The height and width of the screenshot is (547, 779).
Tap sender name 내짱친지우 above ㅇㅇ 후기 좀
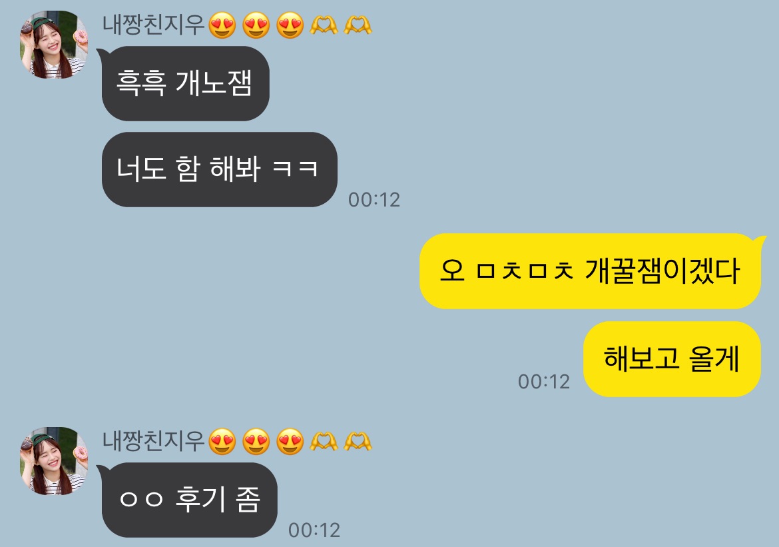154,441
